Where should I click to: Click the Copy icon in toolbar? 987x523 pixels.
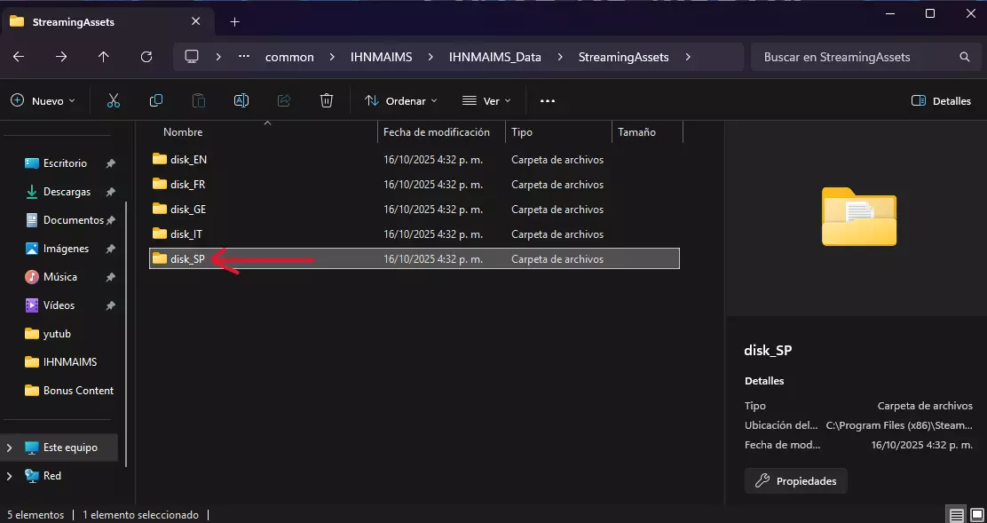(x=156, y=101)
